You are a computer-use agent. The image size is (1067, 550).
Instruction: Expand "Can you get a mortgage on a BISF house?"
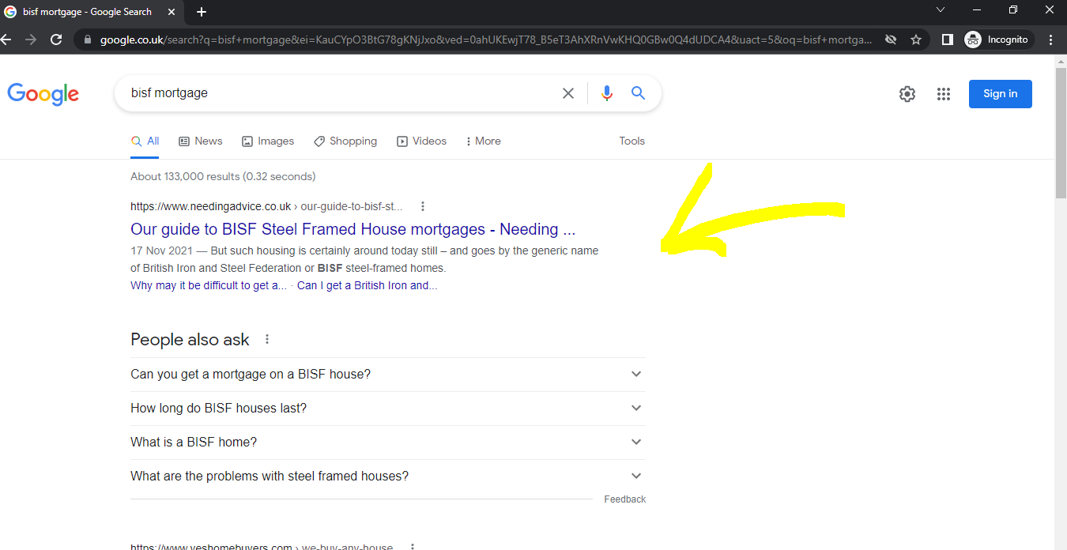click(x=386, y=374)
